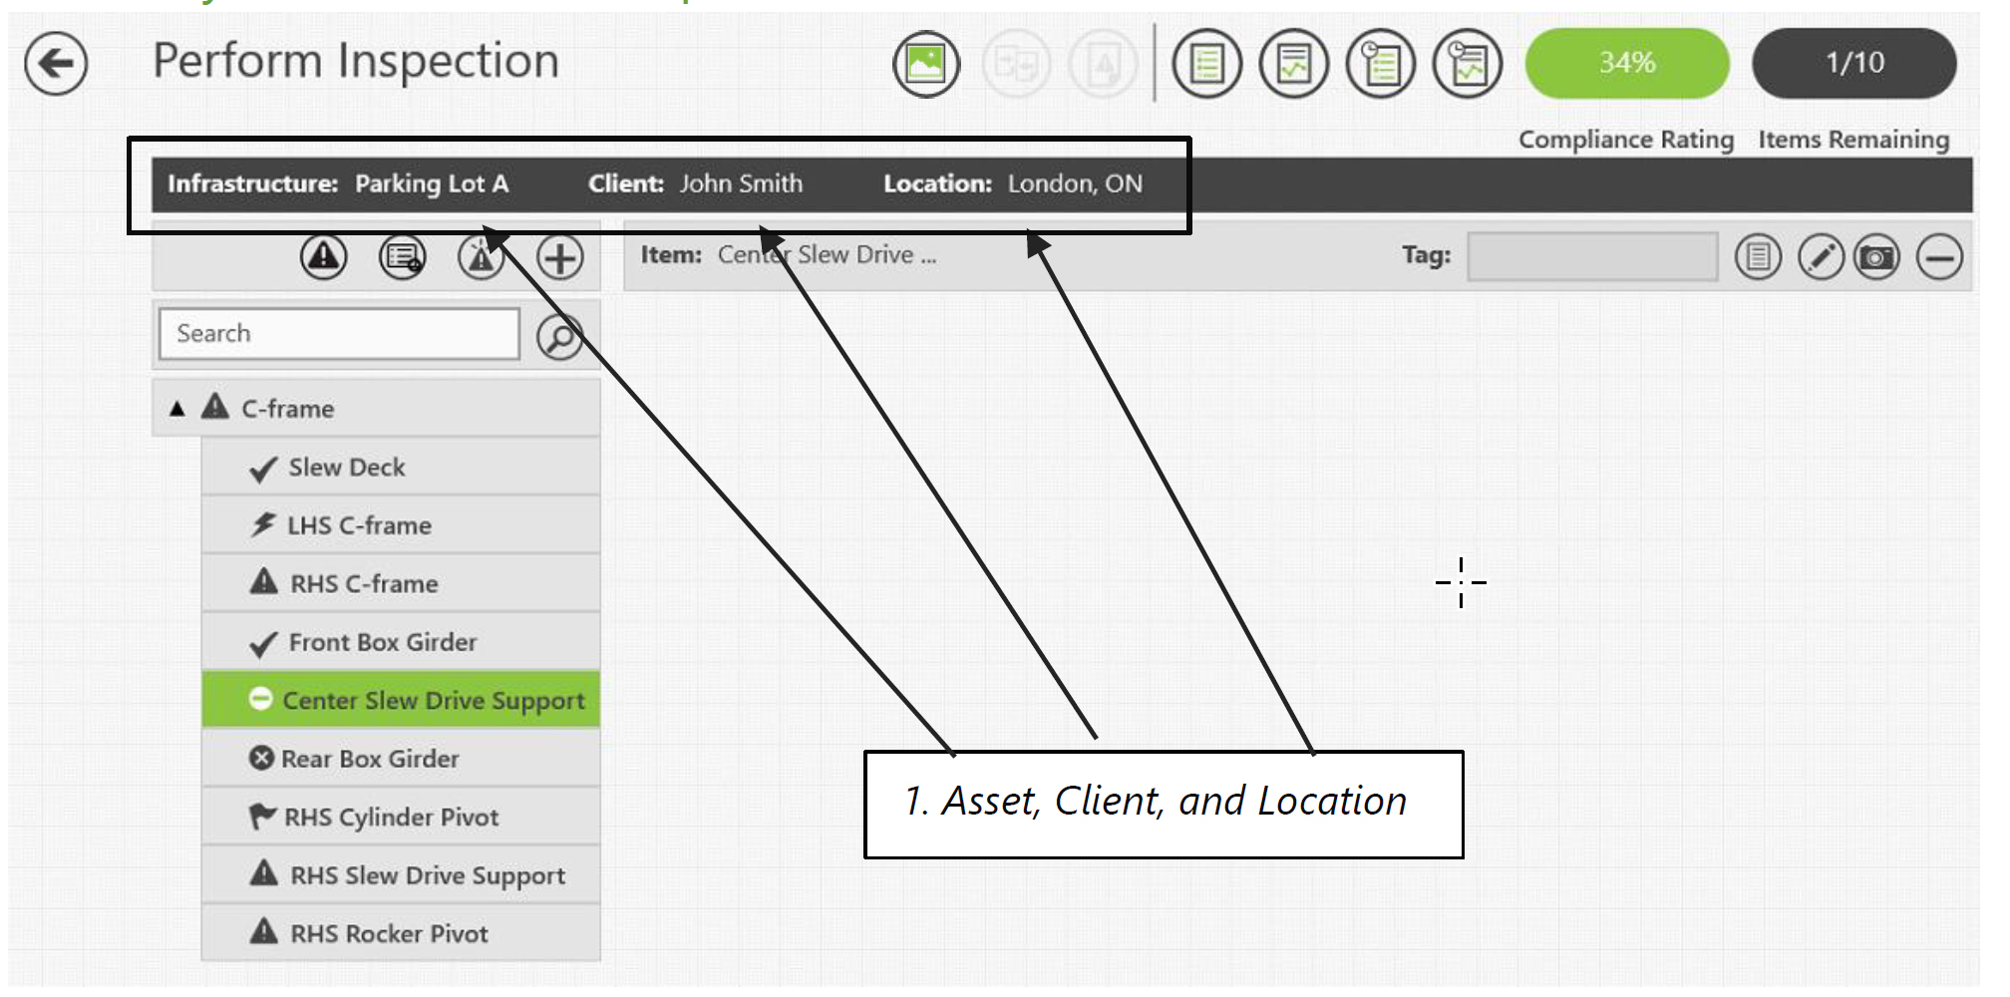Click the 34% Compliance Rating button
The height and width of the screenshot is (997, 2010).
(1626, 63)
